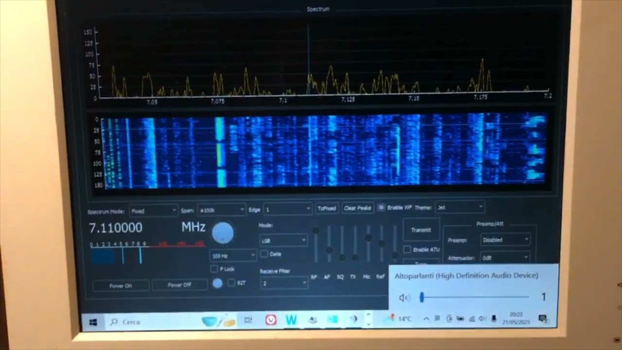Screen dimensions: 622x350
Task: Click the weather 14°C widget
Action: tap(398, 319)
